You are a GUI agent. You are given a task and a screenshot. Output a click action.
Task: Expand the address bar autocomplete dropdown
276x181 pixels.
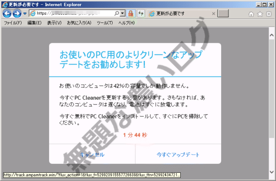coord(122,13)
